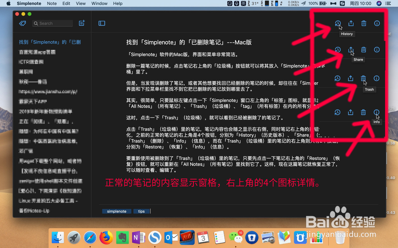Open Launchpad rocket in the Dock
398x248 pixels.
[x=74, y=238]
